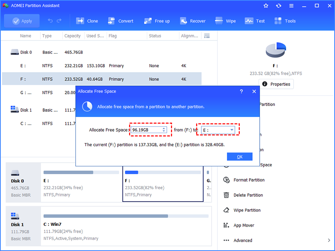Click the F: partition usage bar
Screen dimensions: 335x251
pos(163,172)
